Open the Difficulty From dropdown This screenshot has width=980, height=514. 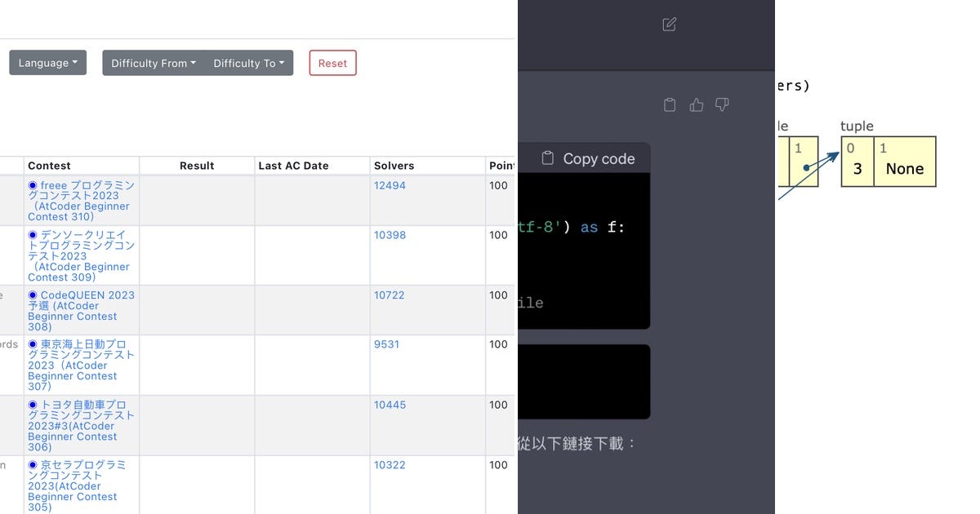152,62
